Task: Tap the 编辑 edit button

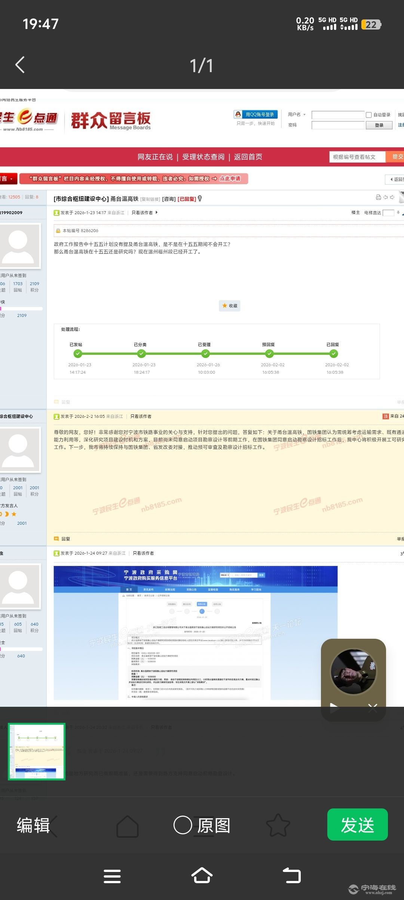Action: (x=33, y=825)
